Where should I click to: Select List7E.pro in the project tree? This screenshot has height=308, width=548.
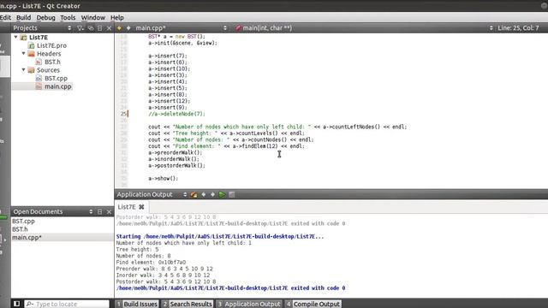click(51, 45)
